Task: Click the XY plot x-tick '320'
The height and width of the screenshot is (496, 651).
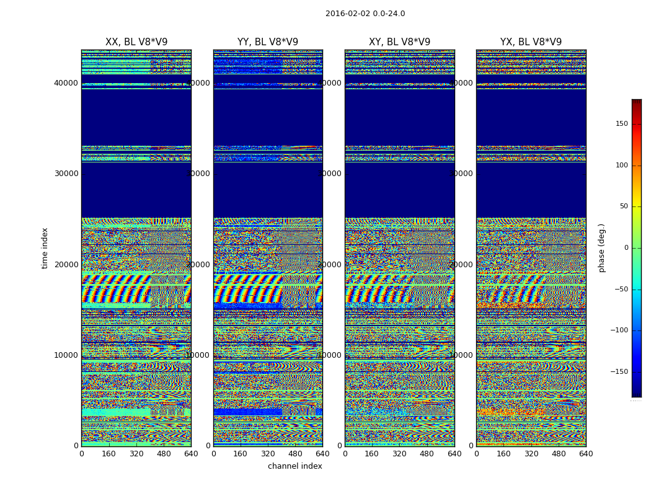Action: [399, 454]
